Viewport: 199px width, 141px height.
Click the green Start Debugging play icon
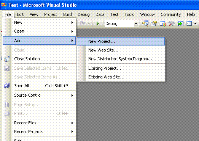click(97, 23)
